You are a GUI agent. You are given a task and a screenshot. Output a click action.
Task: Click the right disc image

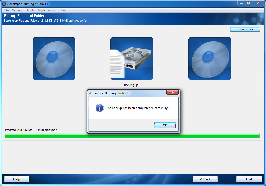(210, 58)
